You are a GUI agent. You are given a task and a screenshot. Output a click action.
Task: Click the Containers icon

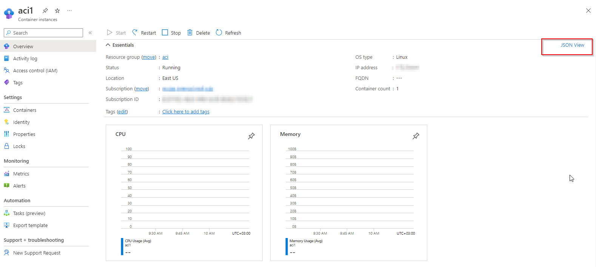[6, 110]
